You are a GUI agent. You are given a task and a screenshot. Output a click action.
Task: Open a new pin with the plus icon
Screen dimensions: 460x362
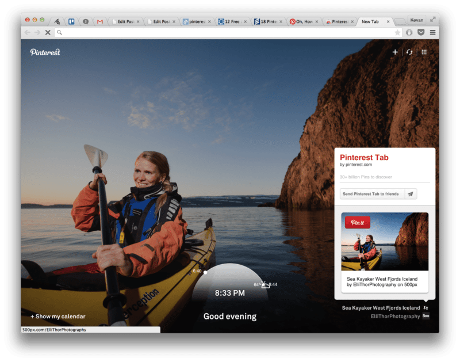pyautogui.click(x=395, y=52)
